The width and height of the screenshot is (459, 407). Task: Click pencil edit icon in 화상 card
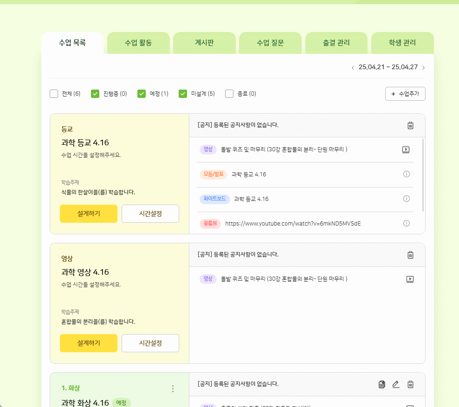[395, 384]
